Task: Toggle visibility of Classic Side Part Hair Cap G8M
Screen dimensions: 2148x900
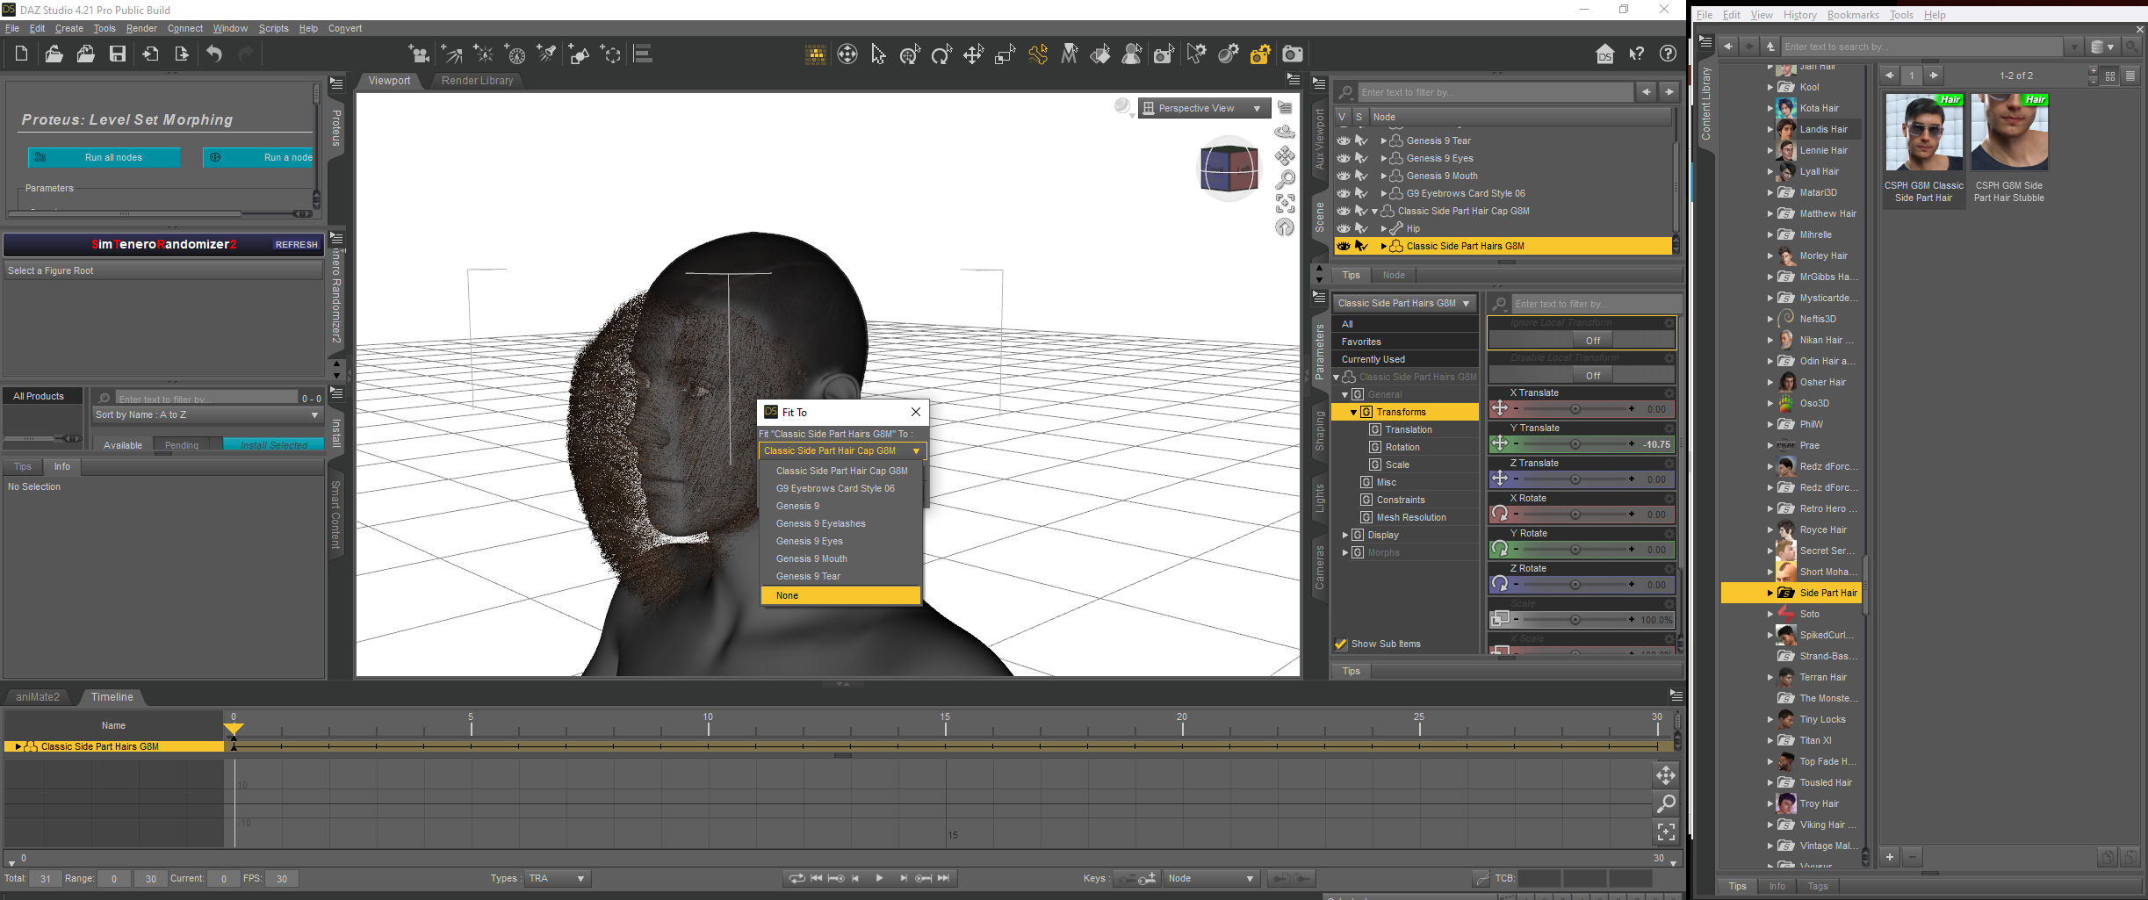Action: click(1344, 212)
